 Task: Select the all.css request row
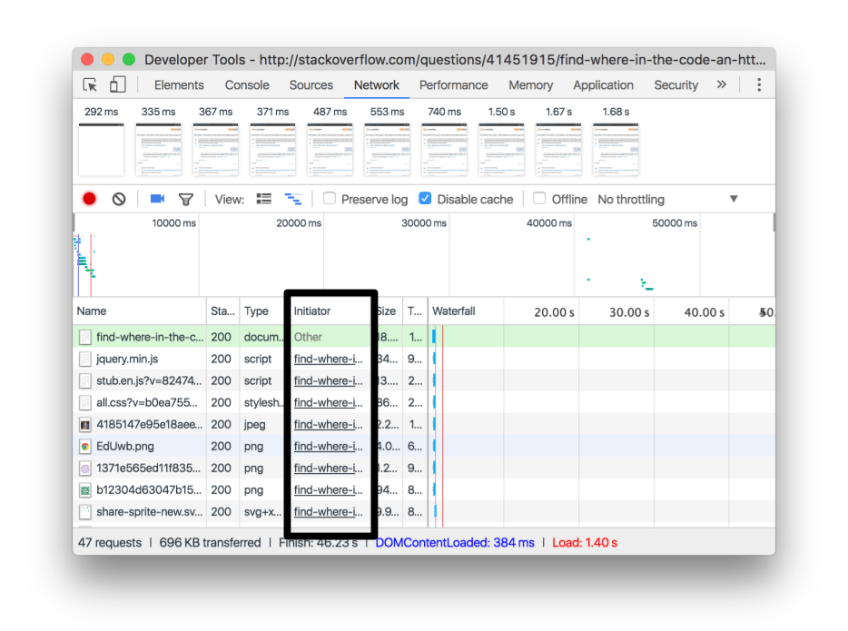coord(424,402)
